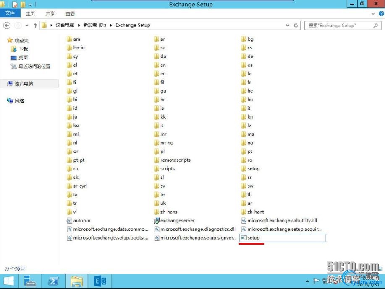385x289 pixels.
Task: Open the Windows Start button
Action: (x=9, y=281)
